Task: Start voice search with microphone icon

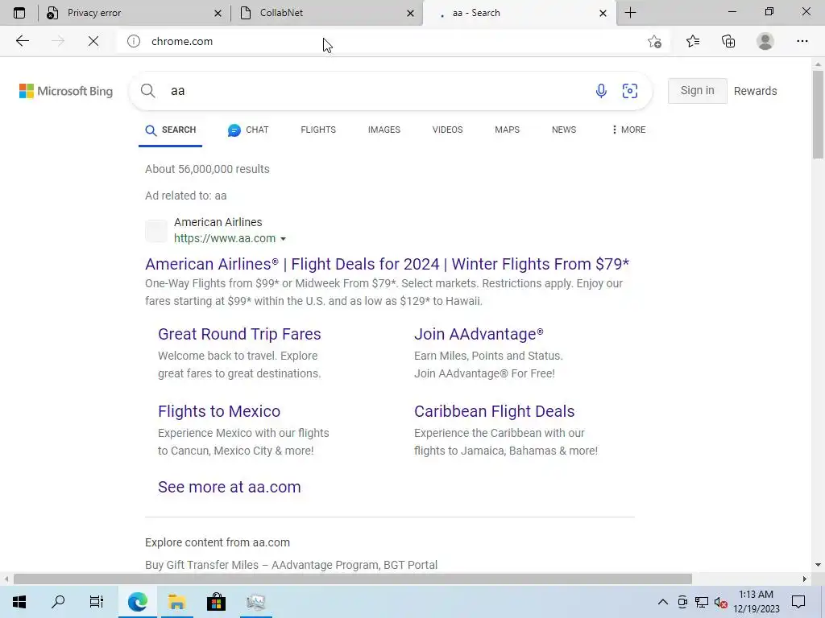Action: 601,90
